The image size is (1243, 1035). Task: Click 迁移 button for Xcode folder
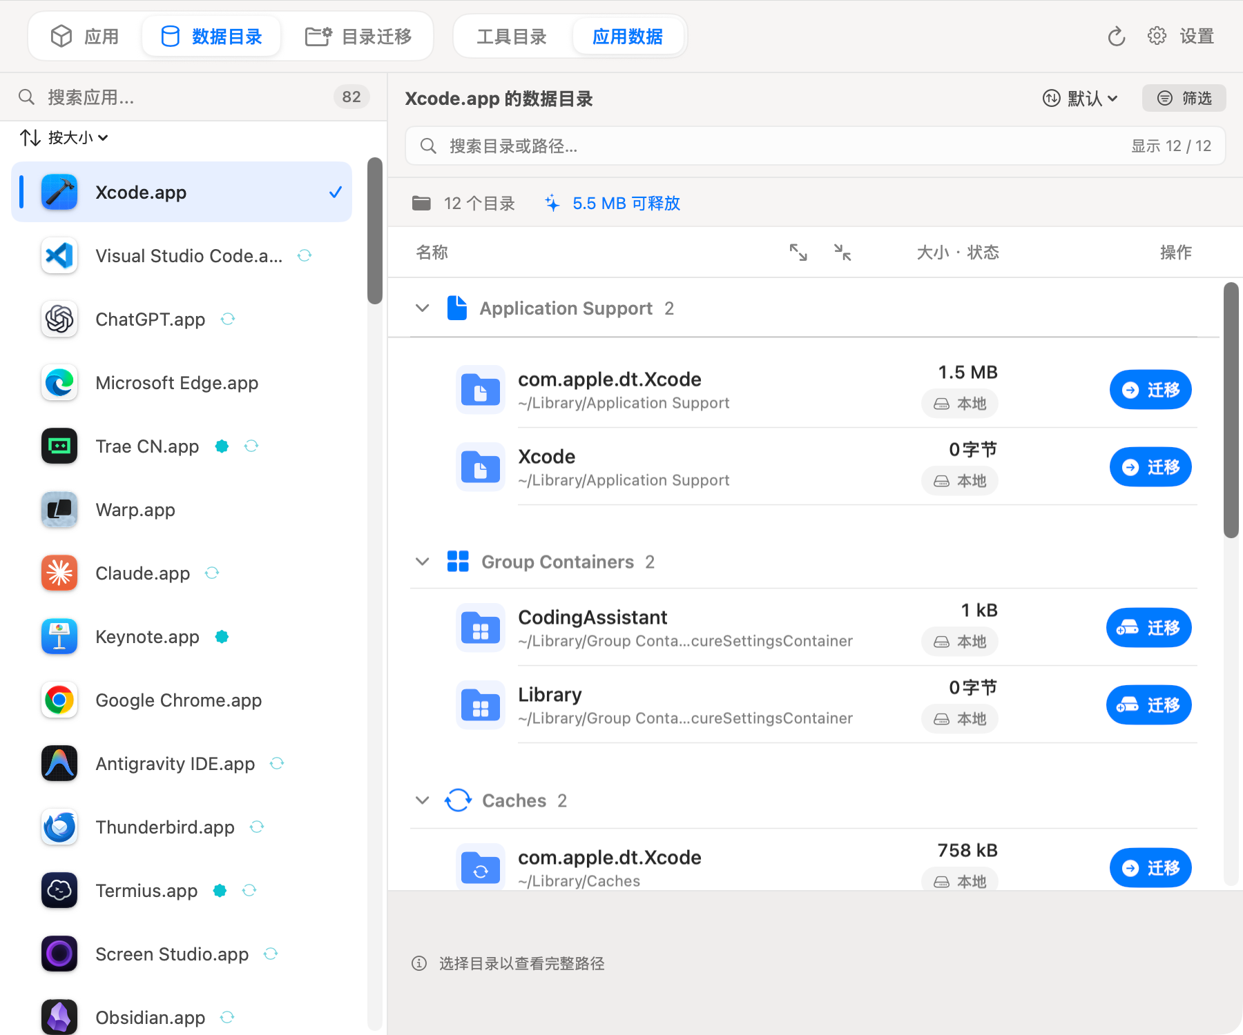1150,467
